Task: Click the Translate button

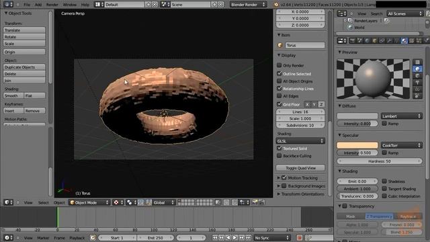Action: pos(24,30)
